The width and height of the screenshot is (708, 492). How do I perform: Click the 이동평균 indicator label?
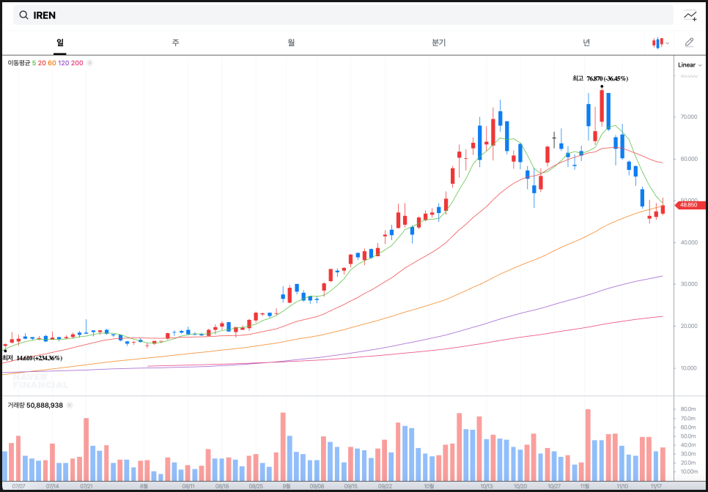point(18,63)
